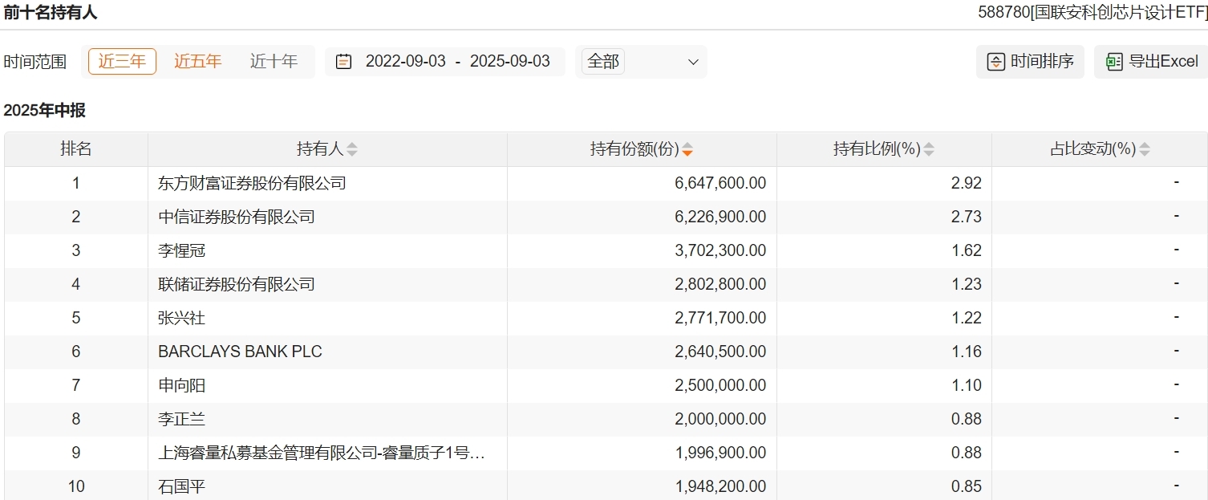The width and height of the screenshot is (1208, 500).
Task: Select holder 张兴社
Action: point(181,318)
